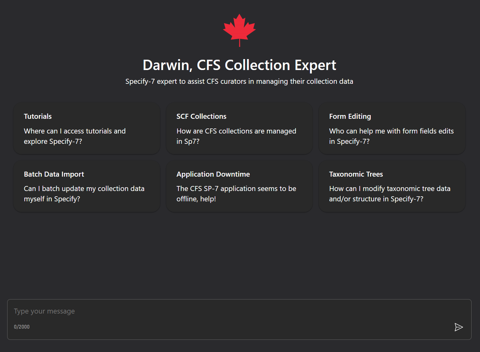
Task: Click the 0/2000 character counter
Action: click(x=22, y=327)
